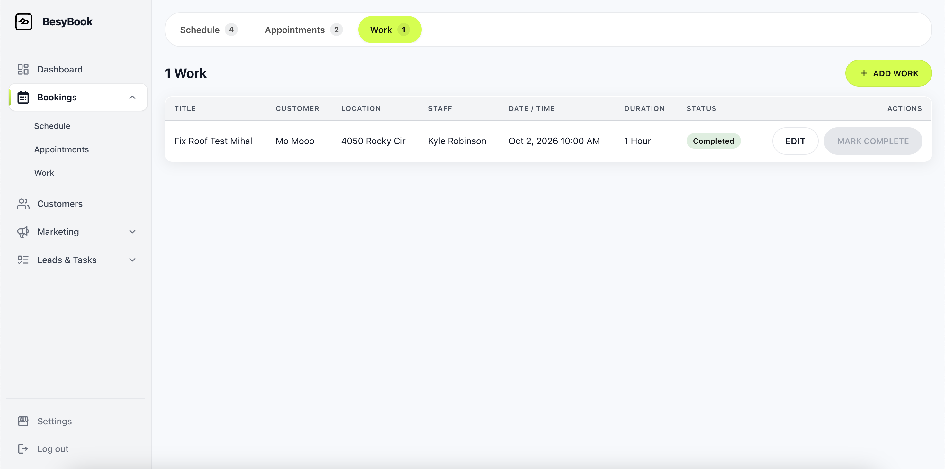
Task: Click the Schedule tab count badge 4
Action: pyautogui.click(x=231, y=30)
